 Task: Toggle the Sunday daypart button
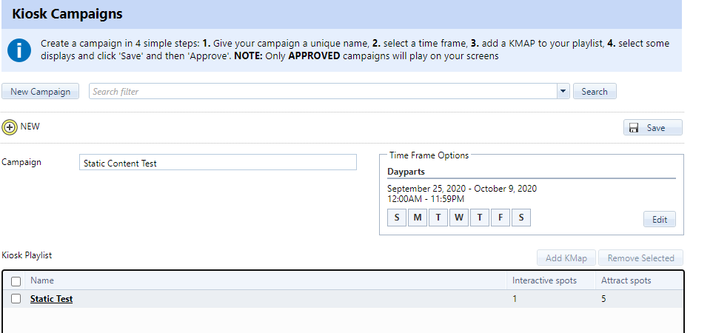(x=397, y=218)
